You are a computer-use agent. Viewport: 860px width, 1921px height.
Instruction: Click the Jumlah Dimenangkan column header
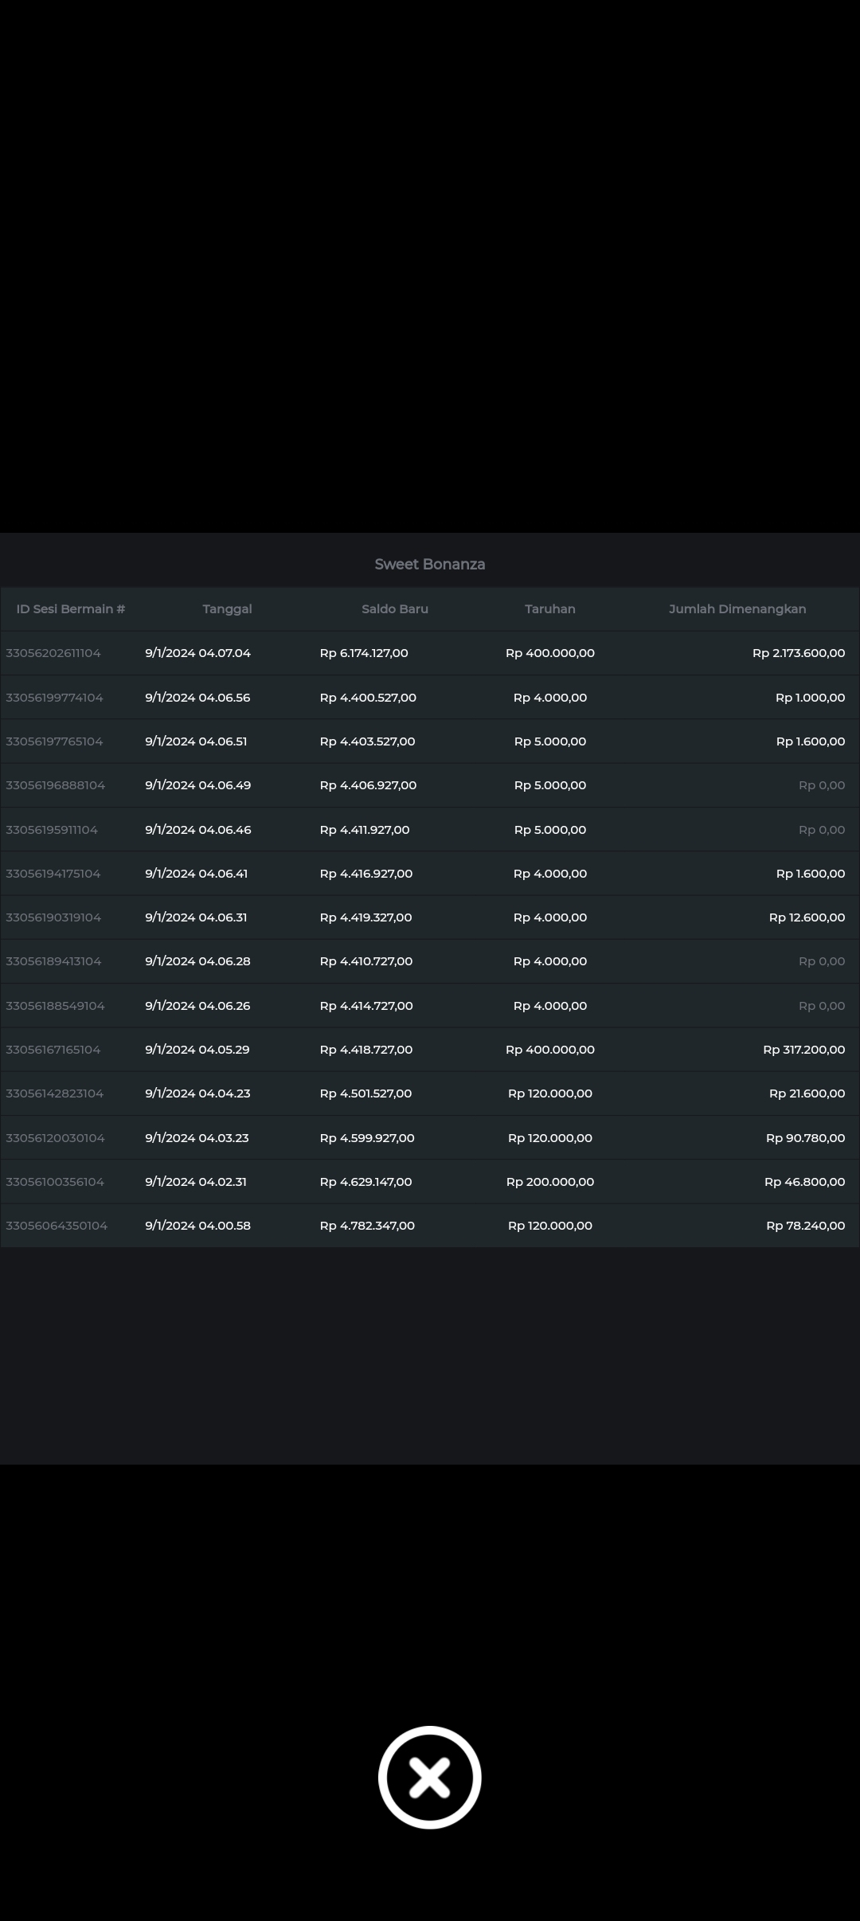[737, 609]
